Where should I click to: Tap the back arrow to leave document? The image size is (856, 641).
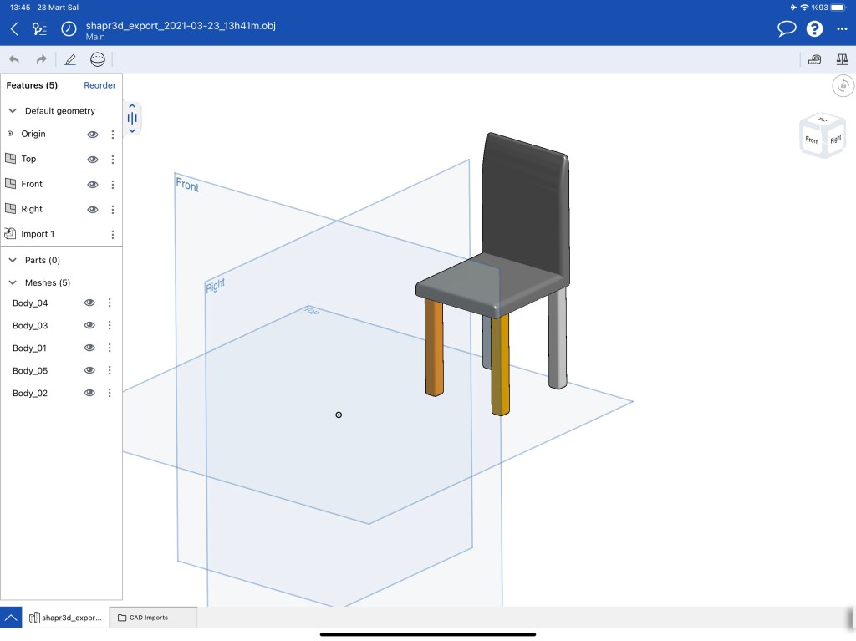pos(14,29)
